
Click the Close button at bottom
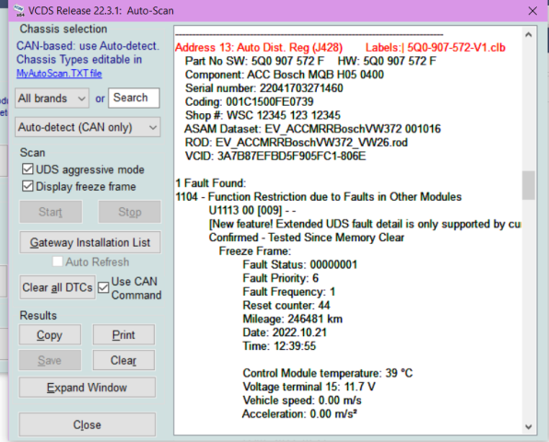(88, 425)
